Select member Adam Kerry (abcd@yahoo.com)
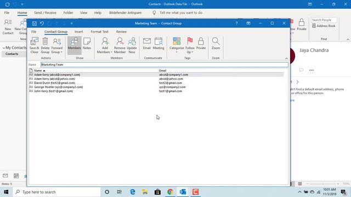Viewport: 351px width, 197px height. tap(156, 79)
